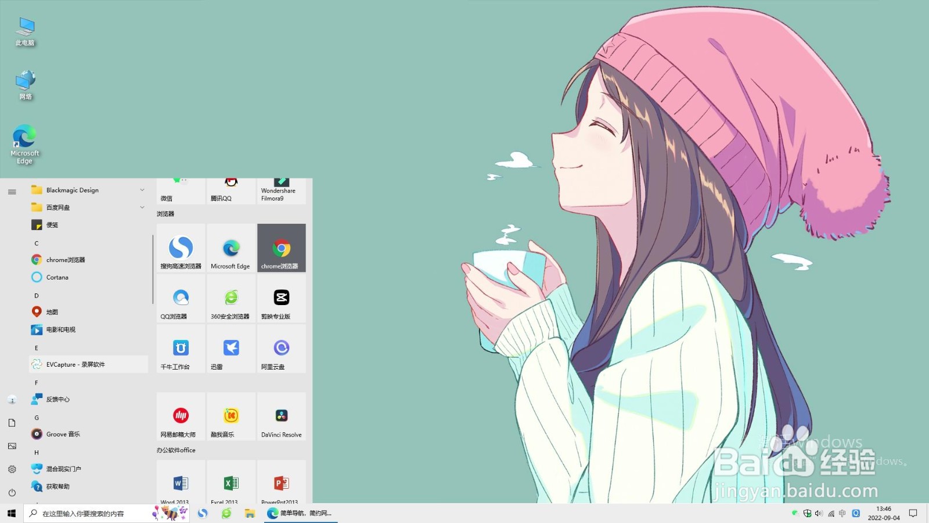This screenshot has height=523, width=929.
Task: Launch the 360安全浏览器 tile
Action: (231, 298)
